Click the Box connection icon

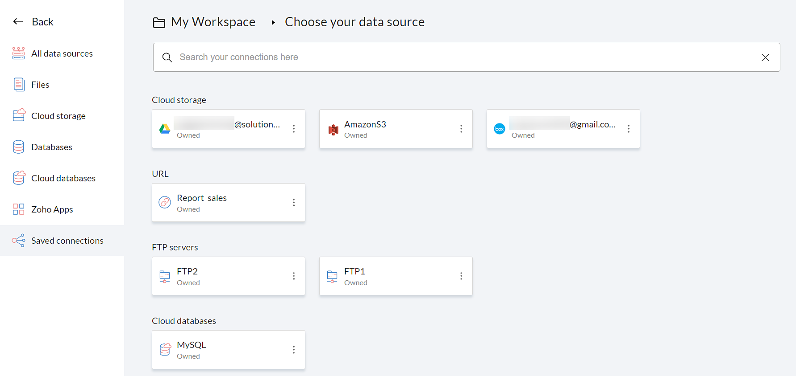(x=500, y=129)
